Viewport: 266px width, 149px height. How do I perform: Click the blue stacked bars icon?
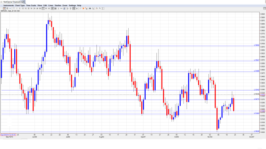[64, 8]
